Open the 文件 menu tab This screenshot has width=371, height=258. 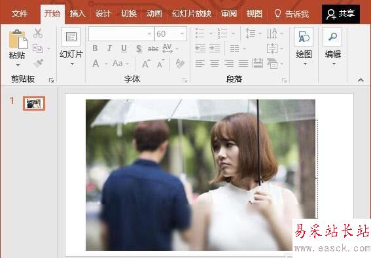coord(20,14)
